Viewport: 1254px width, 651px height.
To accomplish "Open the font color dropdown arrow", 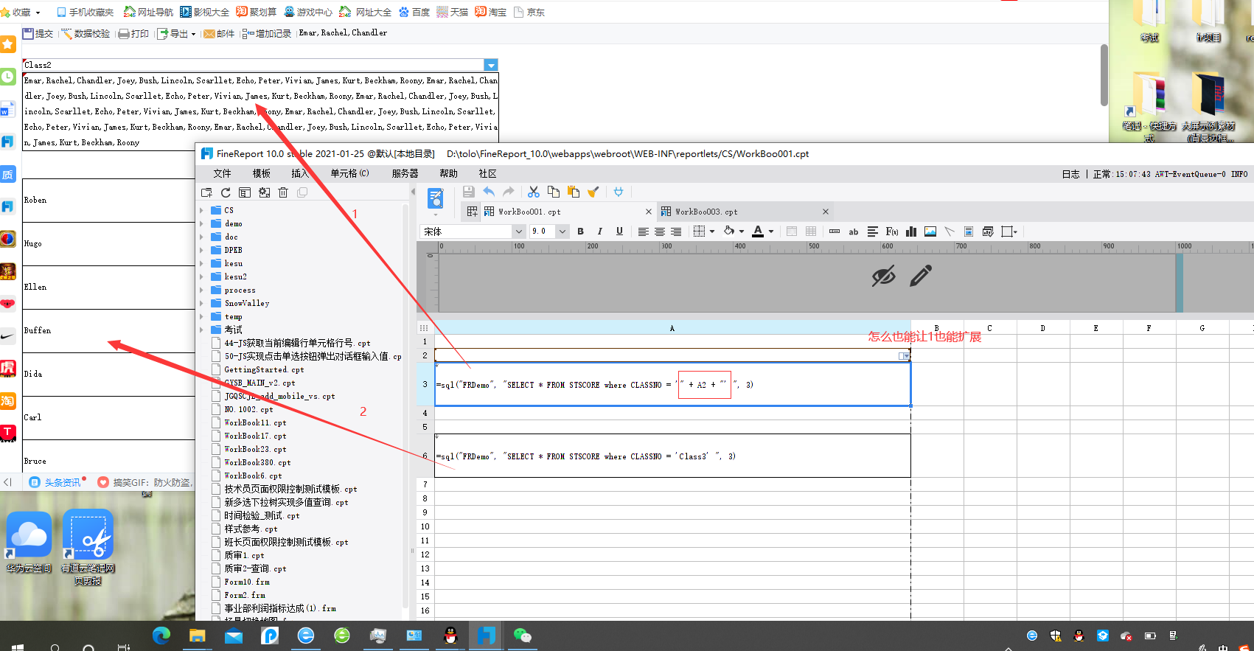I will tap(771, 231).
